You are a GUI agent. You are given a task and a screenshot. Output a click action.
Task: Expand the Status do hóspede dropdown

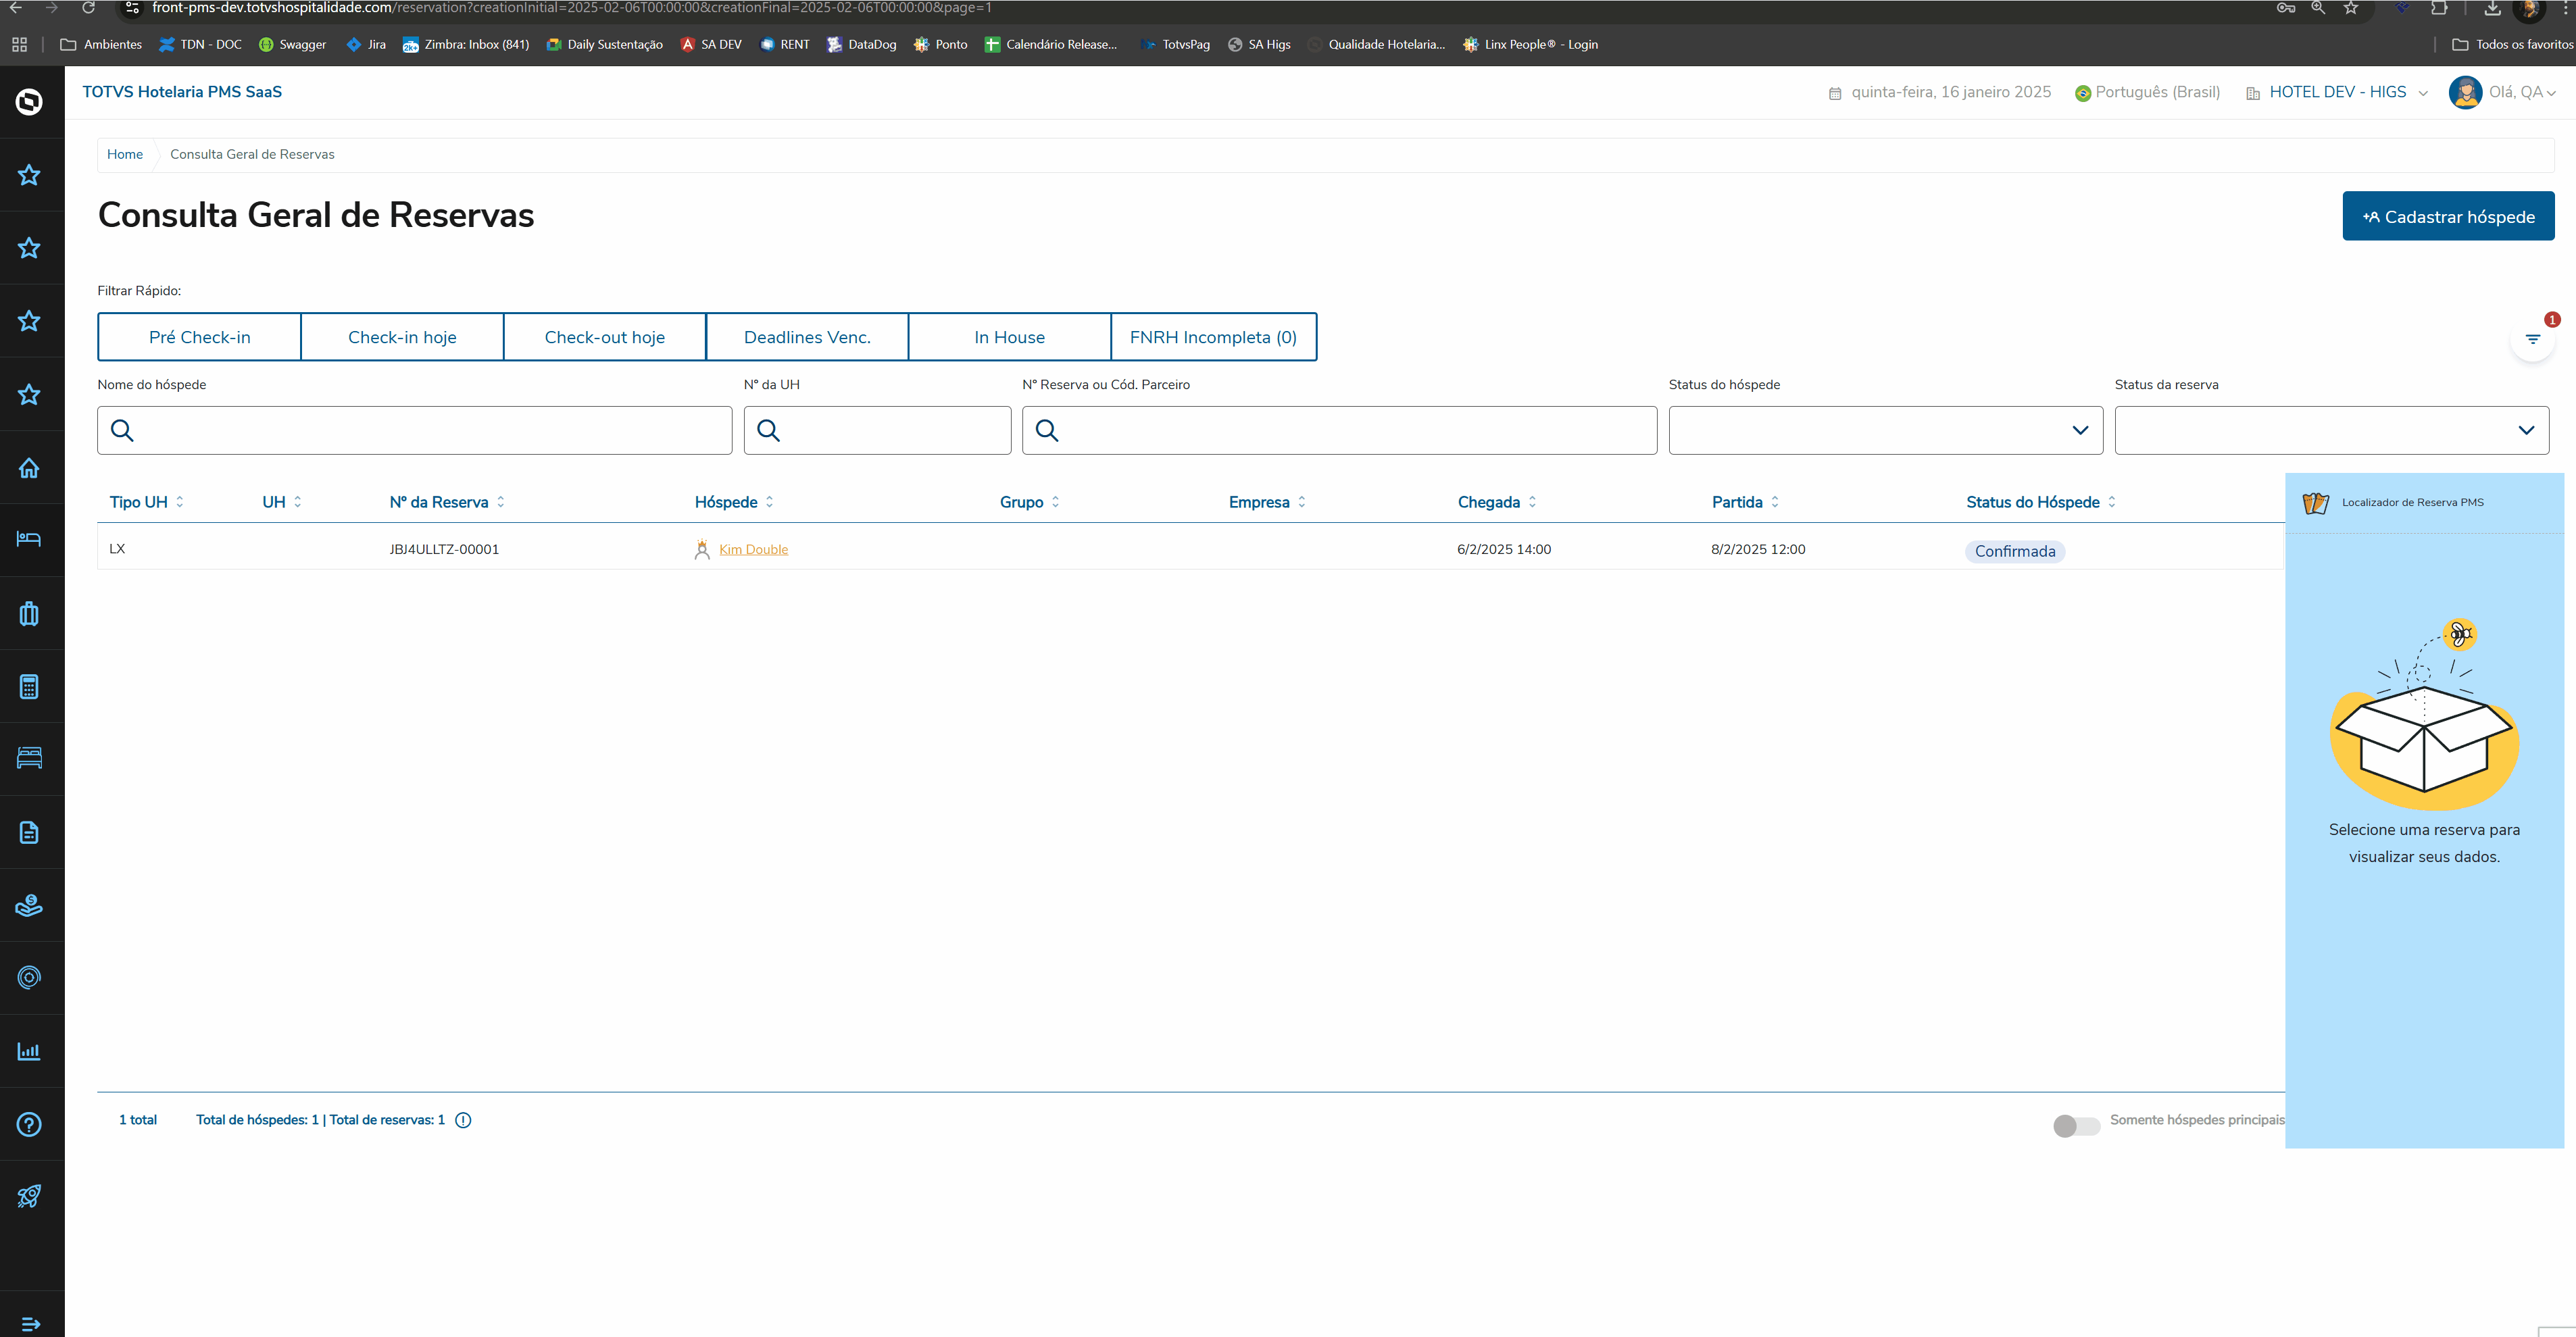1885,430
